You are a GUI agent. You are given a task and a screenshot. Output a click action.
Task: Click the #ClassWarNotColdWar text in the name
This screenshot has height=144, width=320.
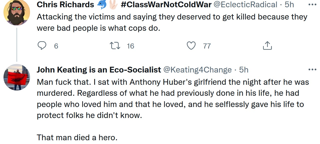166,4
